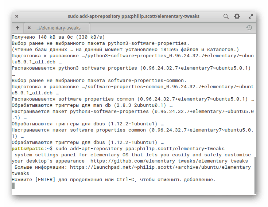Screen dimensions: 268x207
Task: Open the terminal search (magnifier icon)
Action: [x=226, y=16]
